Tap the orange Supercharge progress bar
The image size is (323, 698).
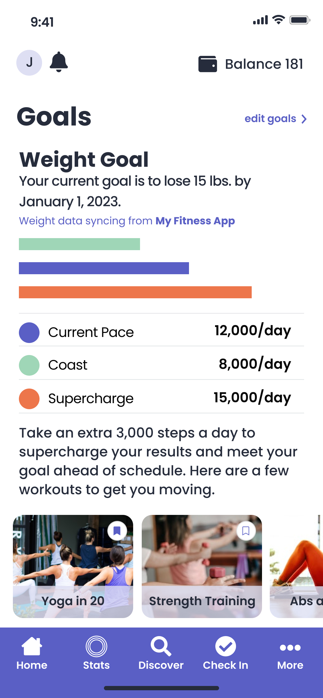[x=135, y=292]
